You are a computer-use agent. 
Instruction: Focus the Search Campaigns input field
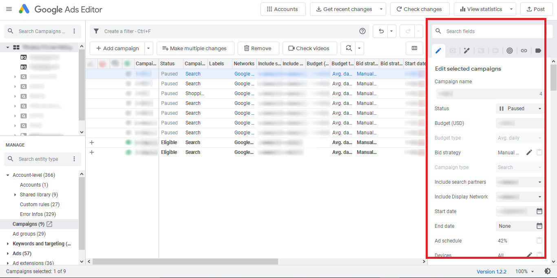tap(42, 31)
